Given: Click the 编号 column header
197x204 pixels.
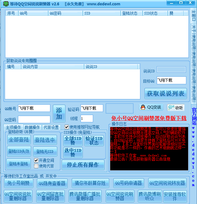Looking at the screenshot, I should tap(13, 67).
